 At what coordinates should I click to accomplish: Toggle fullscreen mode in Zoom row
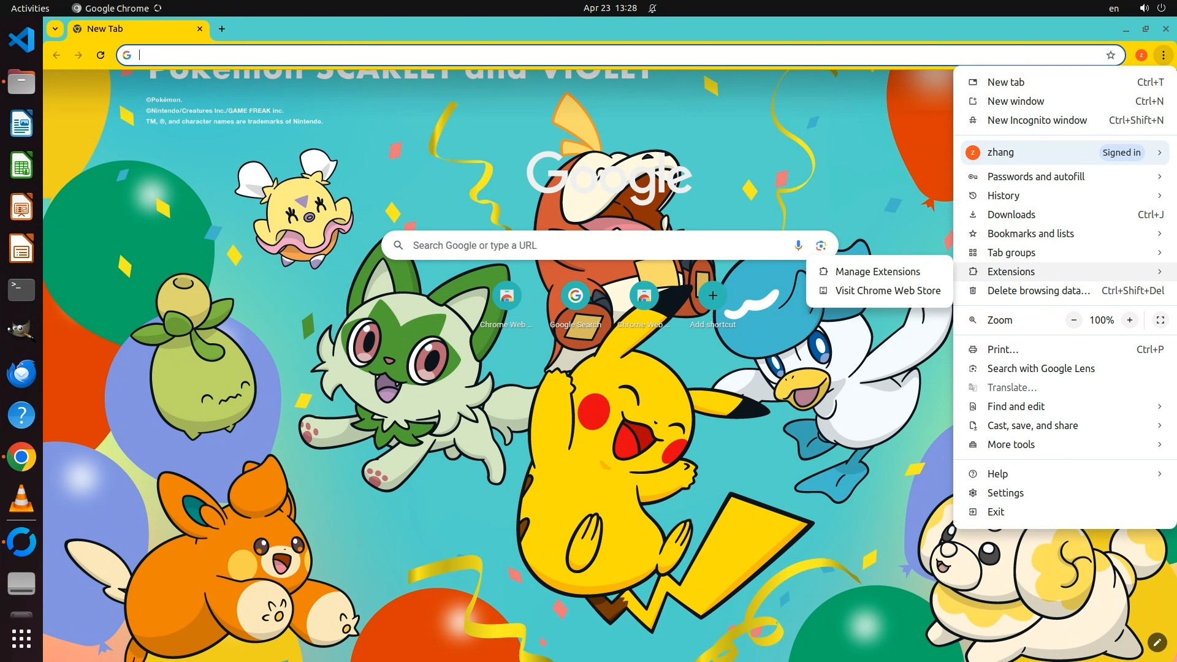[x=1160, y=320]
